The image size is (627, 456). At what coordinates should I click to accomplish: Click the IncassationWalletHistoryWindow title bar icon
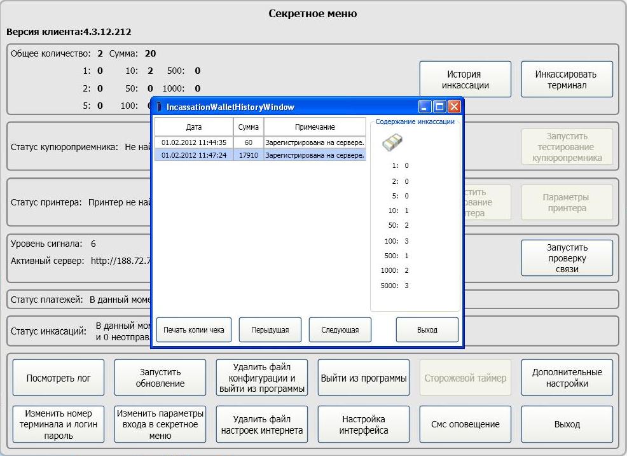click(x=159, y=107)
